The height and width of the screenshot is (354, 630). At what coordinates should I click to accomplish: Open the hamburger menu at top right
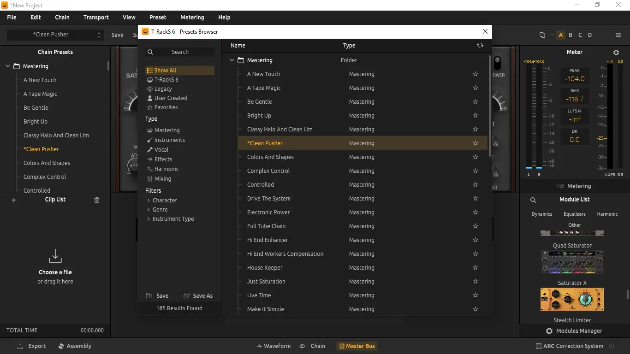tap(618, 35)
